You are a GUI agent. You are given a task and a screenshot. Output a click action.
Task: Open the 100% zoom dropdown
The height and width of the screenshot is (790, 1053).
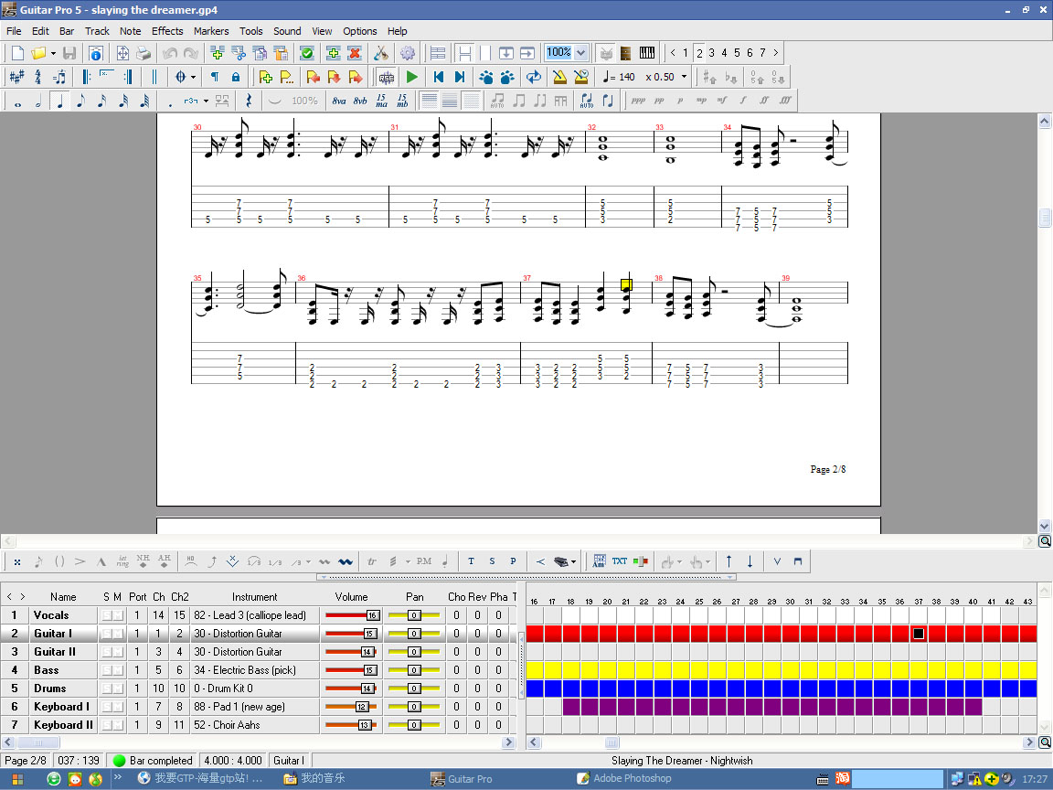(580, 53)
